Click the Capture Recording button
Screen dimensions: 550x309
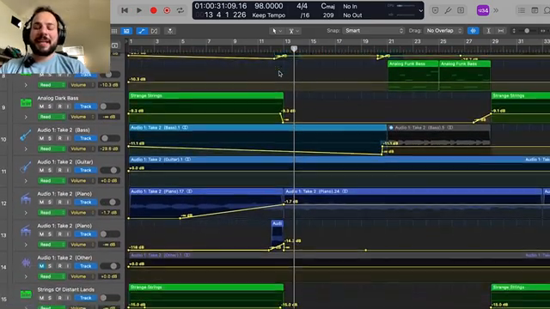[x=167, y=10]
